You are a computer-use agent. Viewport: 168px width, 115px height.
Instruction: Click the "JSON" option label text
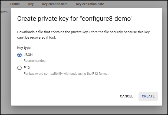[x=28, y=55]
